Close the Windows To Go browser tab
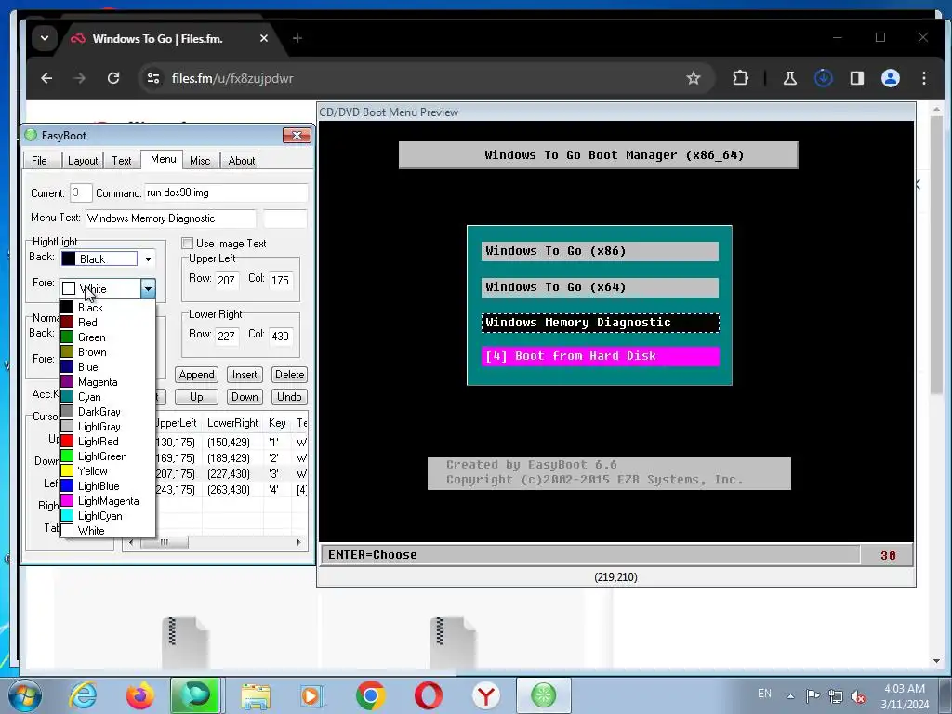952x714 pixels. click(x=263, y=38)
